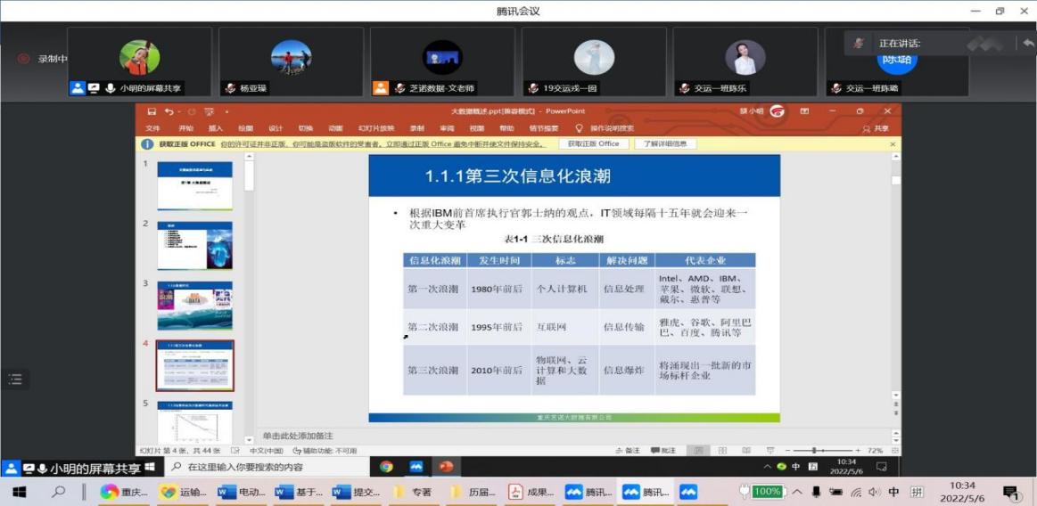Click the accessibility 辅助功能 status entry

tap(324, 451)
